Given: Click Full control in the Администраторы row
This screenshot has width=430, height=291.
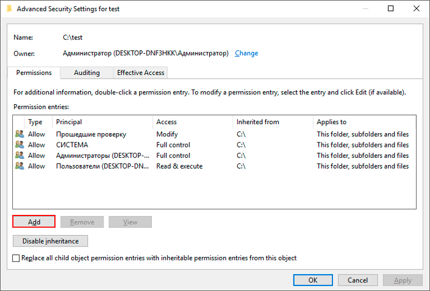Looking at the screenshot, I should pos(173,155).
